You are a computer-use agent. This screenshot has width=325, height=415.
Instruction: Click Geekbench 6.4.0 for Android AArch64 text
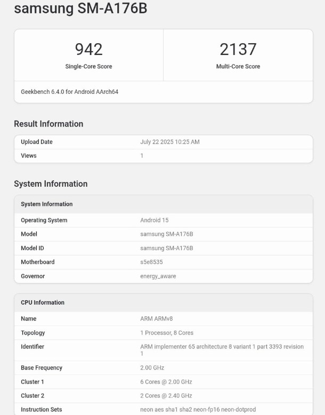pyautogui.click(x=69, y=92)
